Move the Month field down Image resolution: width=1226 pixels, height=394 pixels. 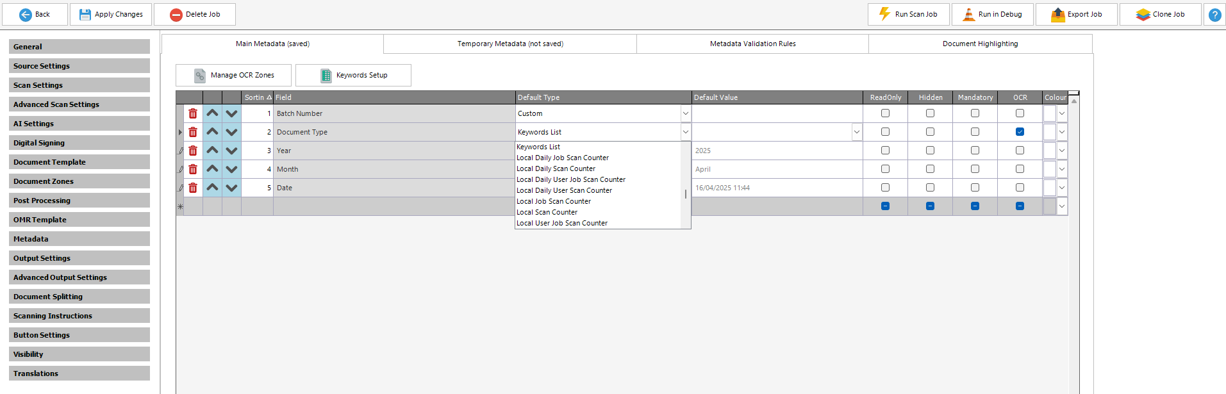click(231, 169)
